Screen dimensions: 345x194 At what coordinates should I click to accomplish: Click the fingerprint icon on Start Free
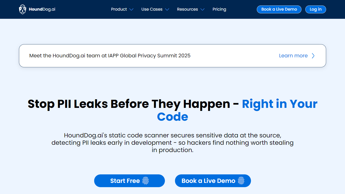[x=146, y=181]
